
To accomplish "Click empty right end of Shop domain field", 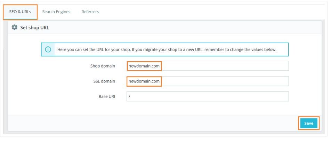I will 271,66.
